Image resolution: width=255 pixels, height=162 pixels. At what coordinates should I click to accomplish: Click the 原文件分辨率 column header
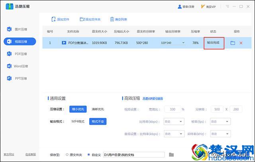tap(146, 32)
